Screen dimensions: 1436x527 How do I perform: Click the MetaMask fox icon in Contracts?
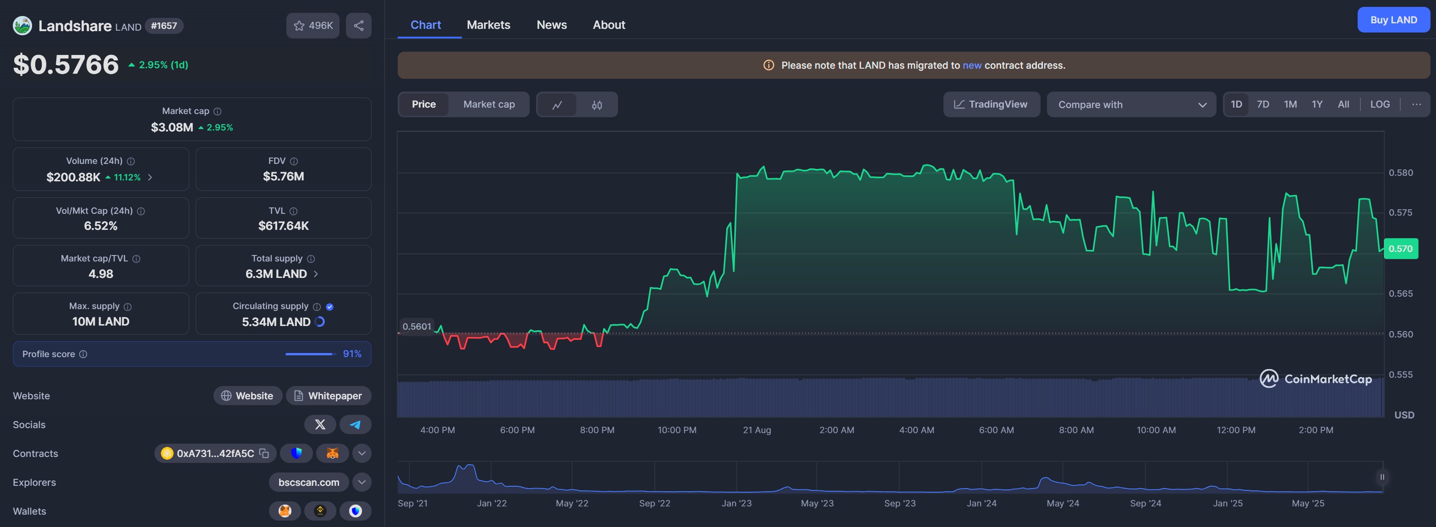(x=332, y=453)
